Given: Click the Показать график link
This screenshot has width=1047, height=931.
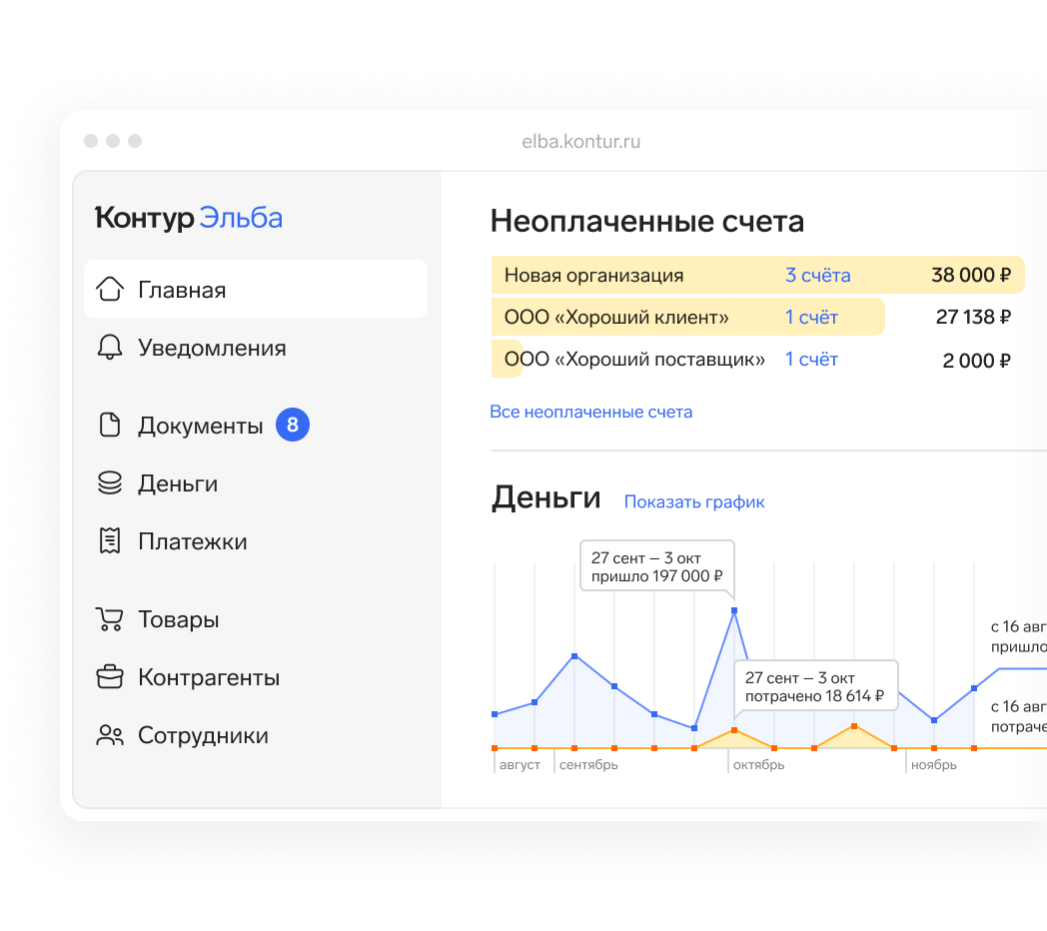Looking at the screenshot, I should coord(694,501).
